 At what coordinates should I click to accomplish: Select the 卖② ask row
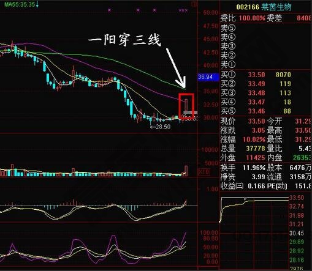click(265, 55)
